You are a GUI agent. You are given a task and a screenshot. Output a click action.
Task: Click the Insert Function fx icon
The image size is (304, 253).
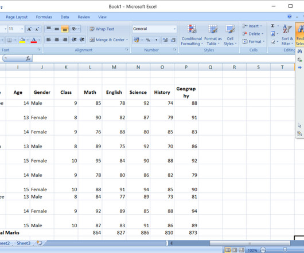[28, 58]
